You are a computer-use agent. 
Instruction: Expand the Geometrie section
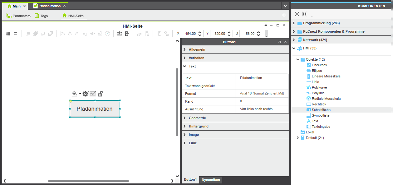[x=197, y=118]
